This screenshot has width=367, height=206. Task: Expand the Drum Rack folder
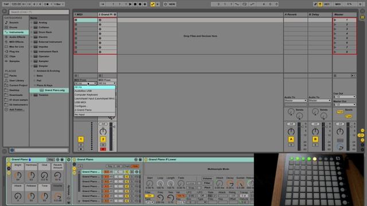pyautogui.click(x=32, y=32)
